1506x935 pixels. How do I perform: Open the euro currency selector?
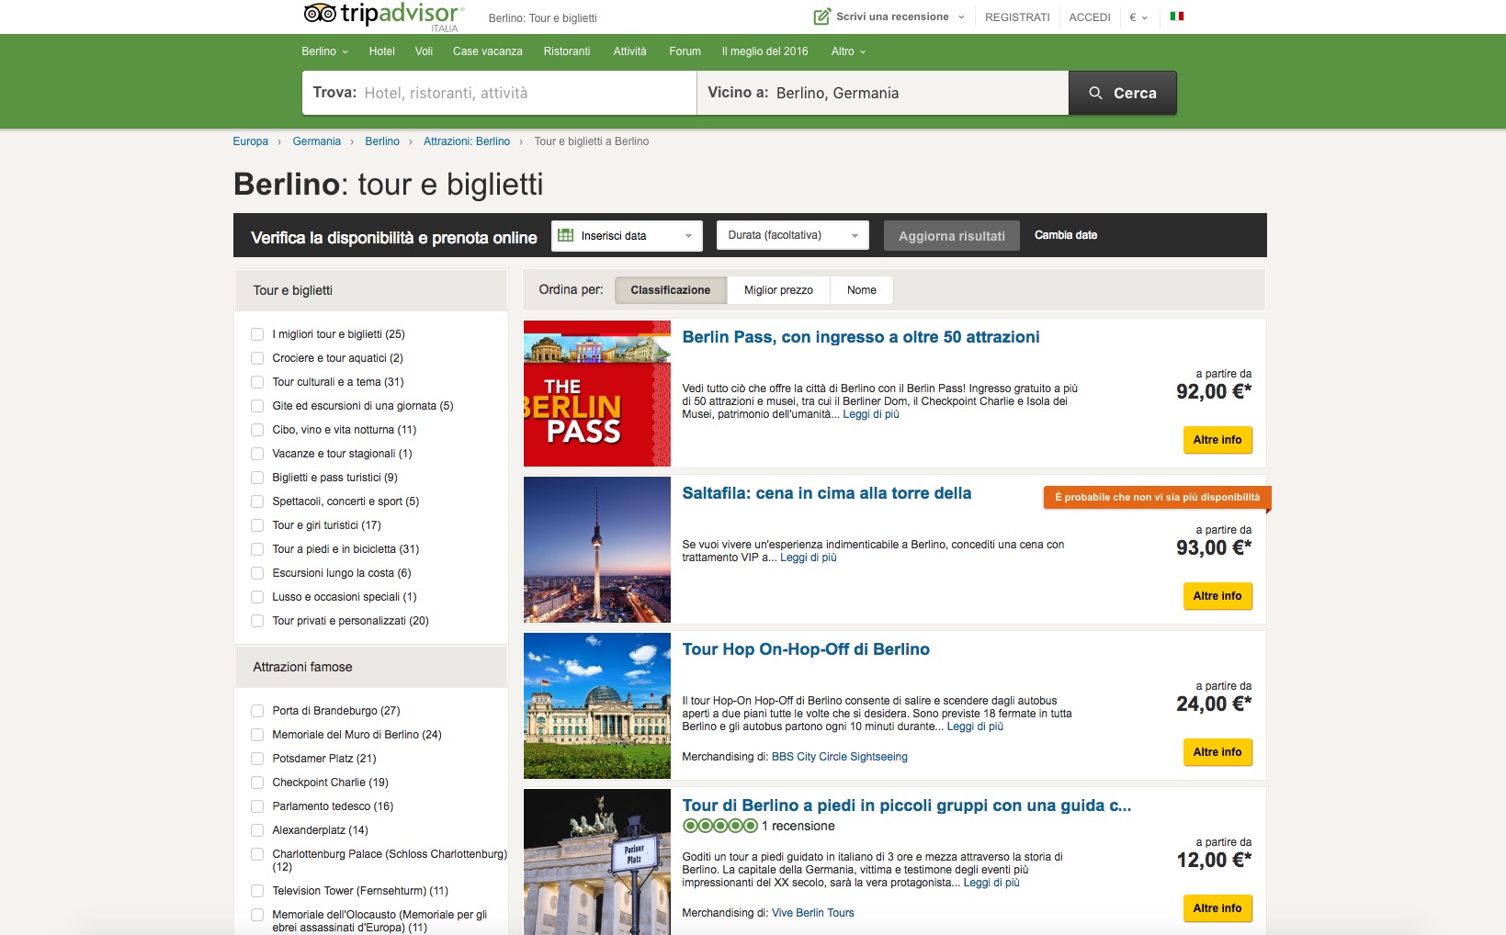click(x=1138, y=17)
